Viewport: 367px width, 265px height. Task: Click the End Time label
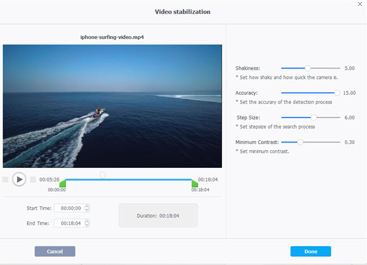click(38, 223)
